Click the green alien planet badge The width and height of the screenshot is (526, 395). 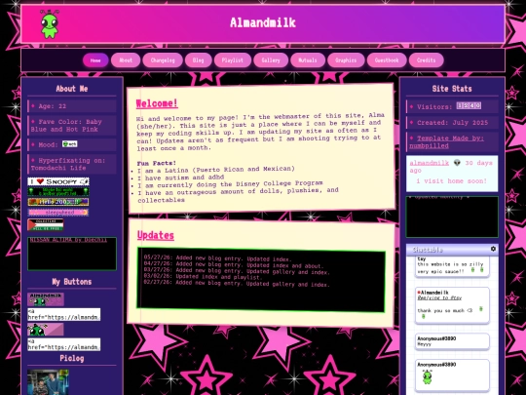(x=58, y=192)
